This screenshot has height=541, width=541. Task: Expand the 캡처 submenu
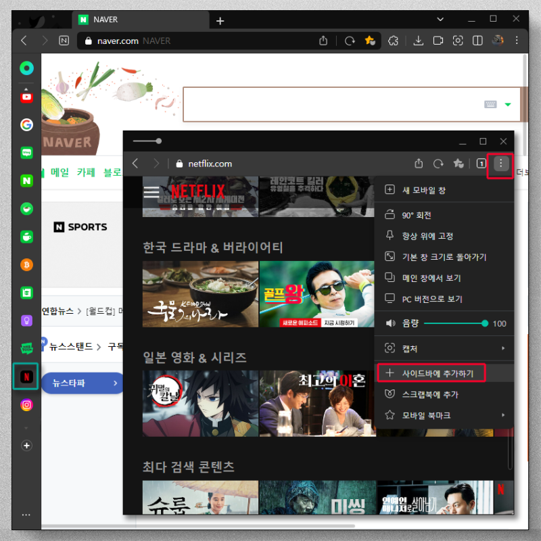444,348
